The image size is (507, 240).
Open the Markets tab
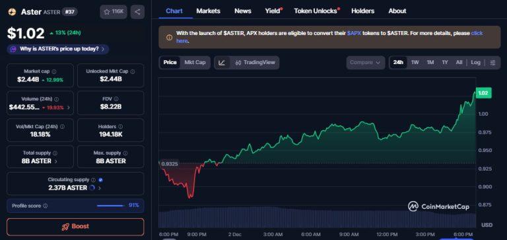click(208, 11)
